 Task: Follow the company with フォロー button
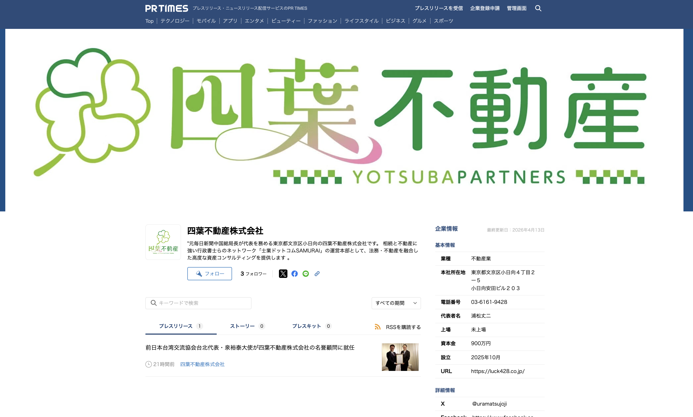point(210,273)
